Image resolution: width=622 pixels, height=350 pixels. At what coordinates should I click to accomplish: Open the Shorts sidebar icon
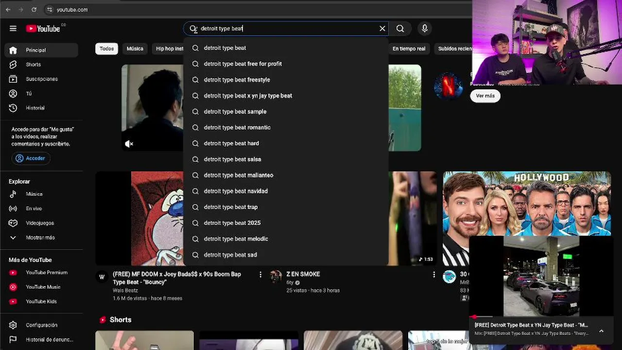coord(13,64)
